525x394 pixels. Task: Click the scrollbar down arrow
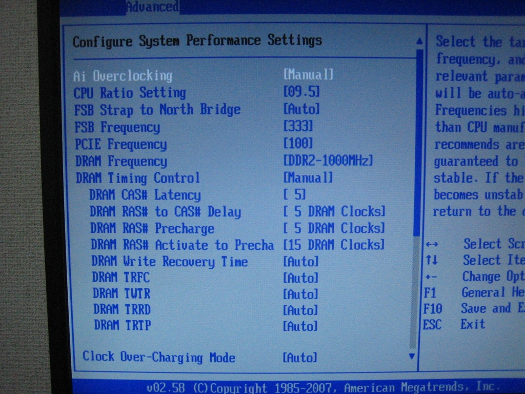point(413,356)
